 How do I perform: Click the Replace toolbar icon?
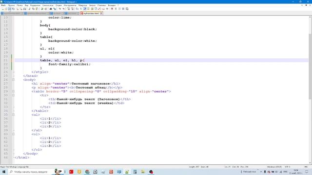pos(55,9)
